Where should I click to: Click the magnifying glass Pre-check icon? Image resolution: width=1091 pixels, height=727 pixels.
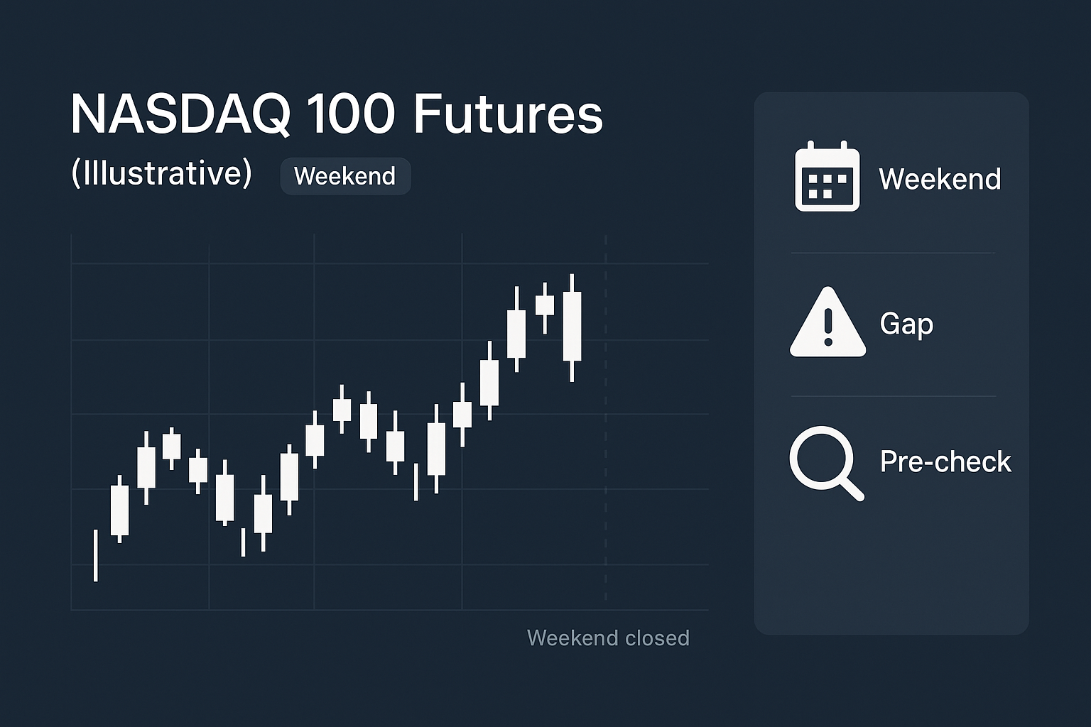coord(824,460)
